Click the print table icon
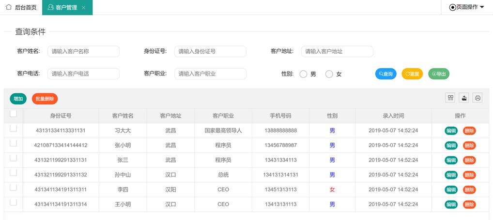This screenshot has height=220, width=493. click(478, 98)
